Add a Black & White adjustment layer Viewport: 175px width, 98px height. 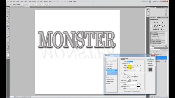160,26
